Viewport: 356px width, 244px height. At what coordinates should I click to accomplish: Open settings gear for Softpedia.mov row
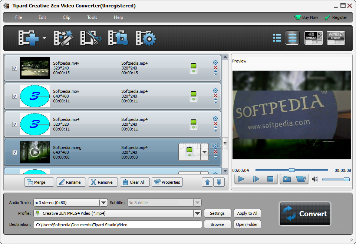tap(215, 91)
